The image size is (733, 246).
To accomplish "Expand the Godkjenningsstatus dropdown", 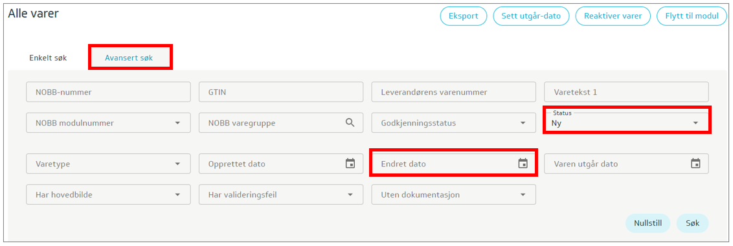I will point(454,123).
